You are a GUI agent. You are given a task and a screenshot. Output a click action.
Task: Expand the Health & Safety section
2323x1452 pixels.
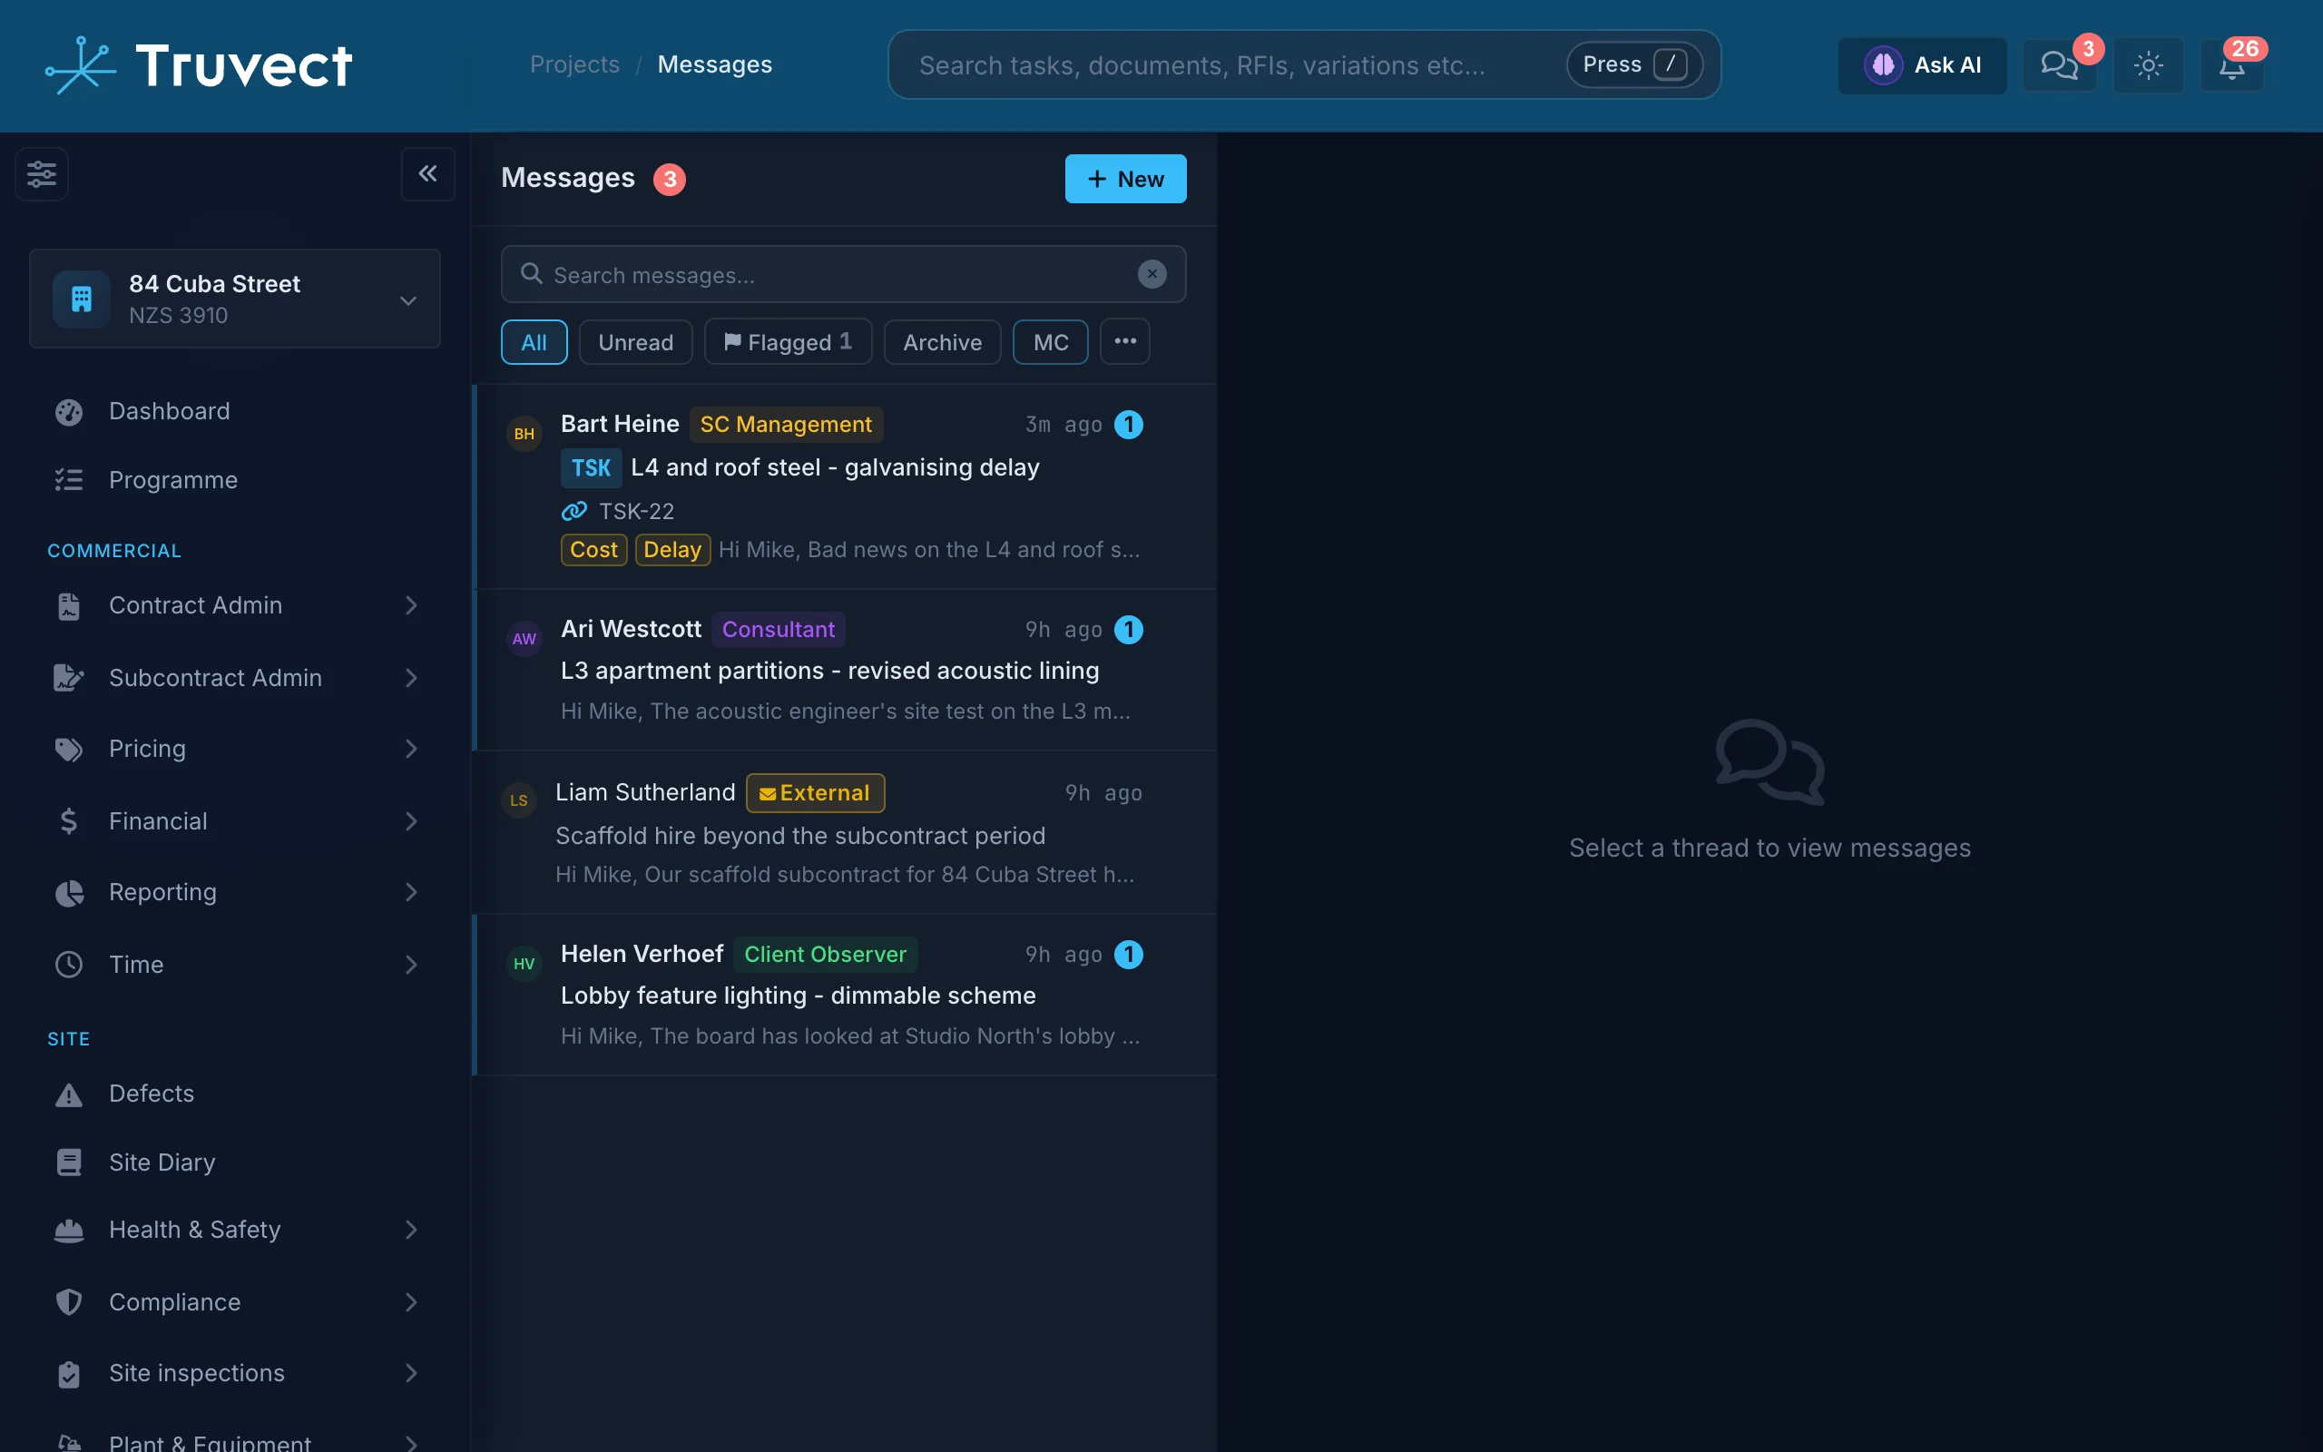point(235,1231)
